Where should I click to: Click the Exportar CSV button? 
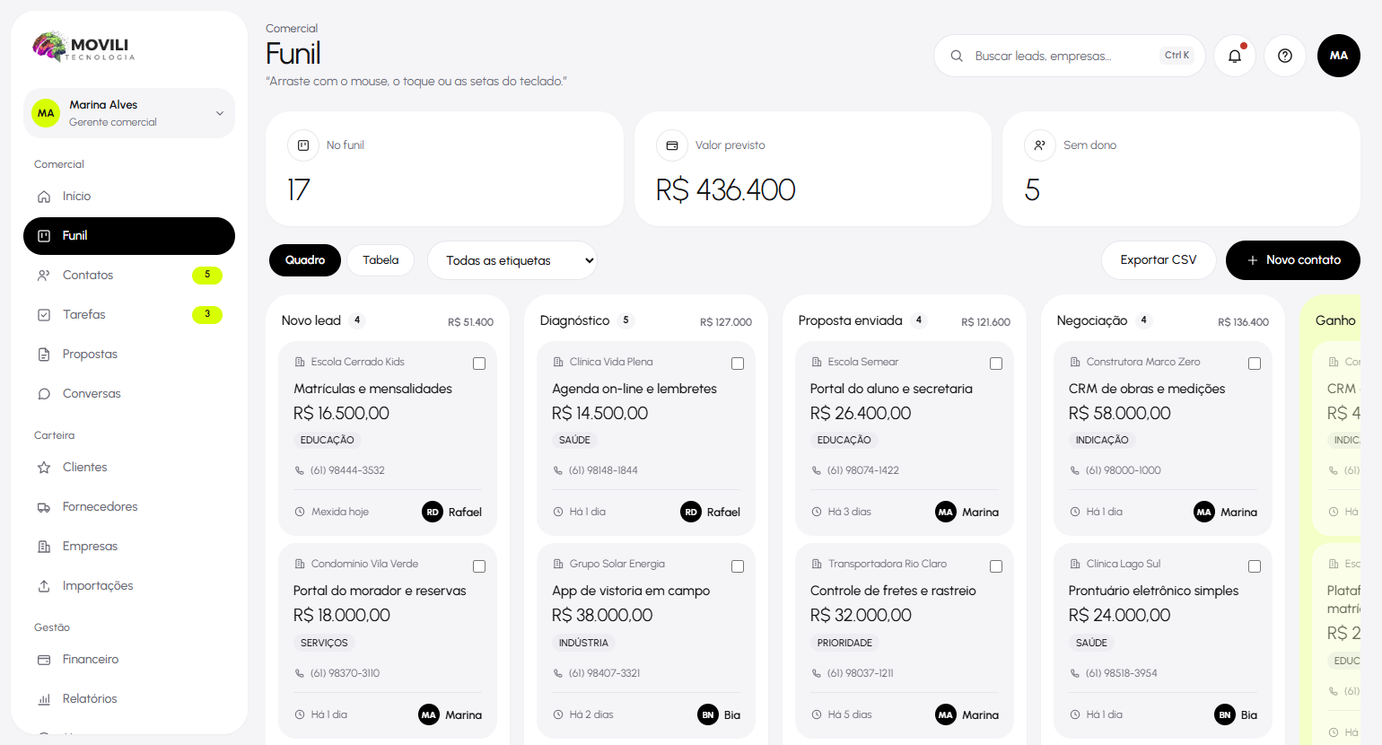coord(1159,260)
